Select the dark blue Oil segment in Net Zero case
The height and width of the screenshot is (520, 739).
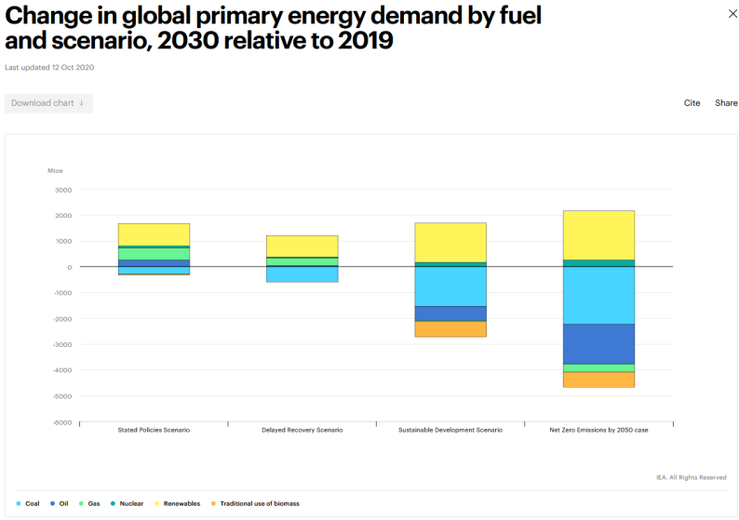(x=598, y=344)
